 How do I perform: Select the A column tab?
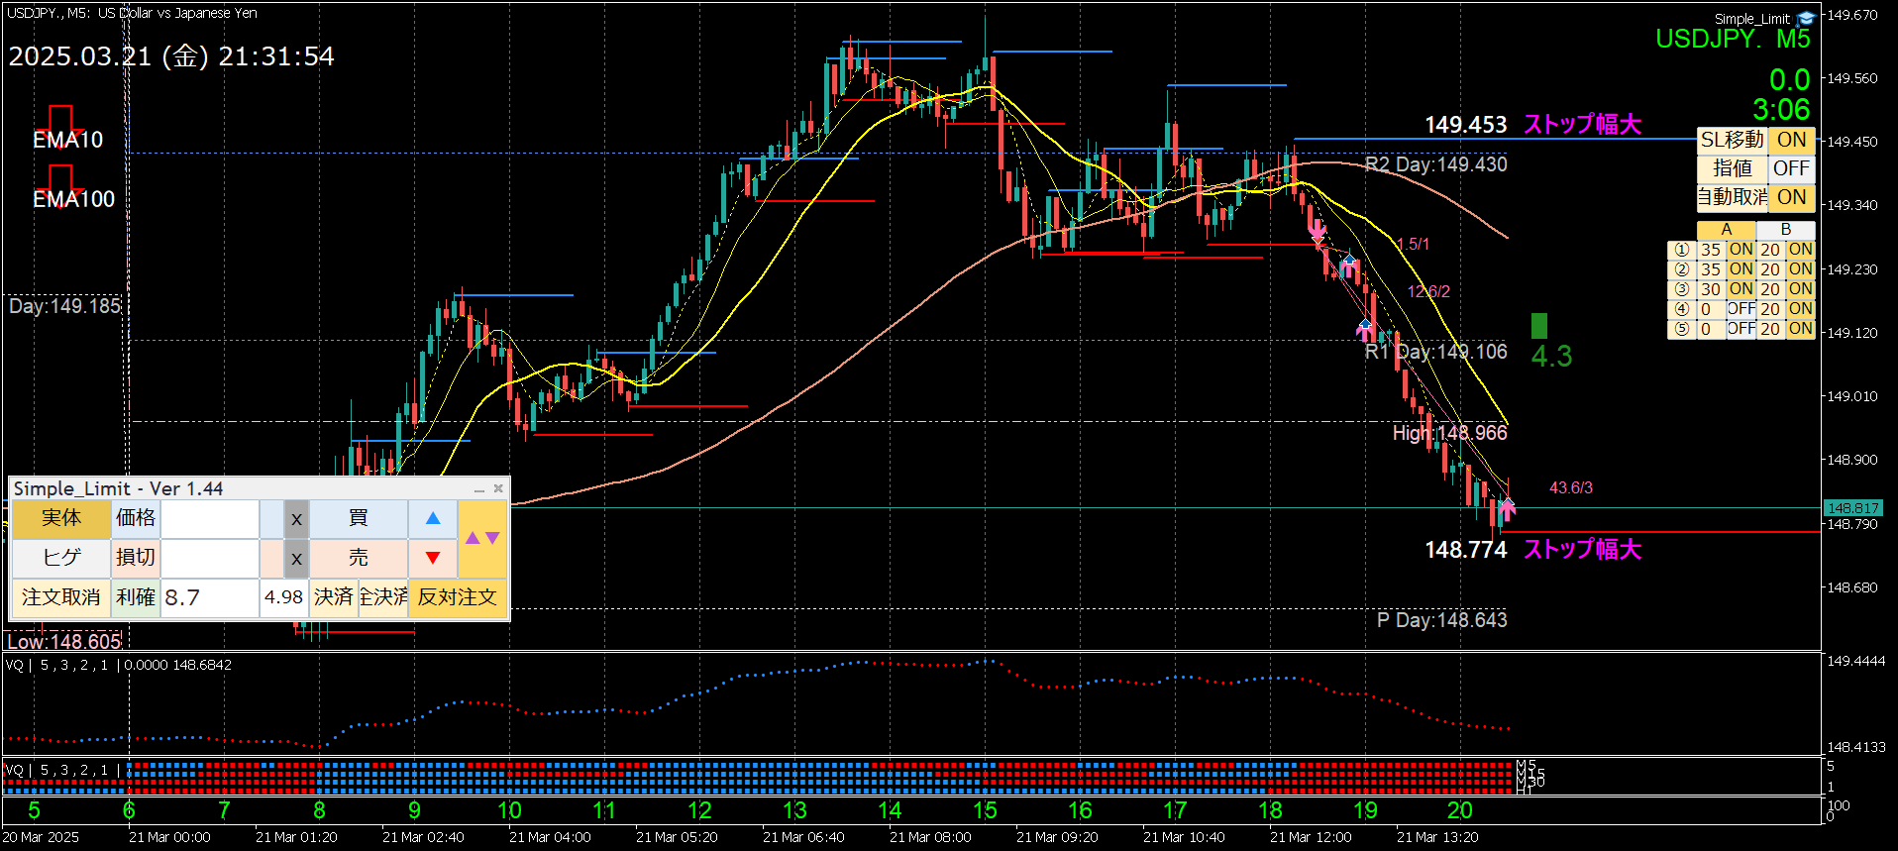[x=1726, y=230]
